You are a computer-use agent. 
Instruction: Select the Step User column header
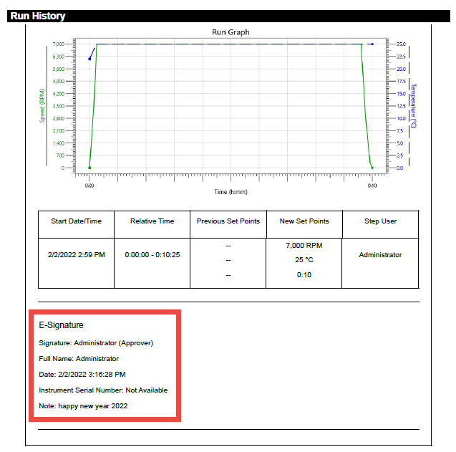pyautogui.click(x=380, y=221)
